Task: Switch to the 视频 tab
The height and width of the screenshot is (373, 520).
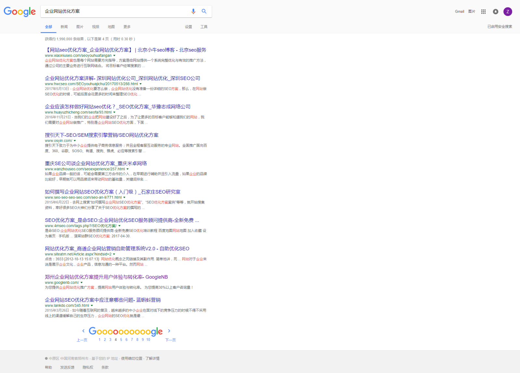Action: click(x=96, y=27)
